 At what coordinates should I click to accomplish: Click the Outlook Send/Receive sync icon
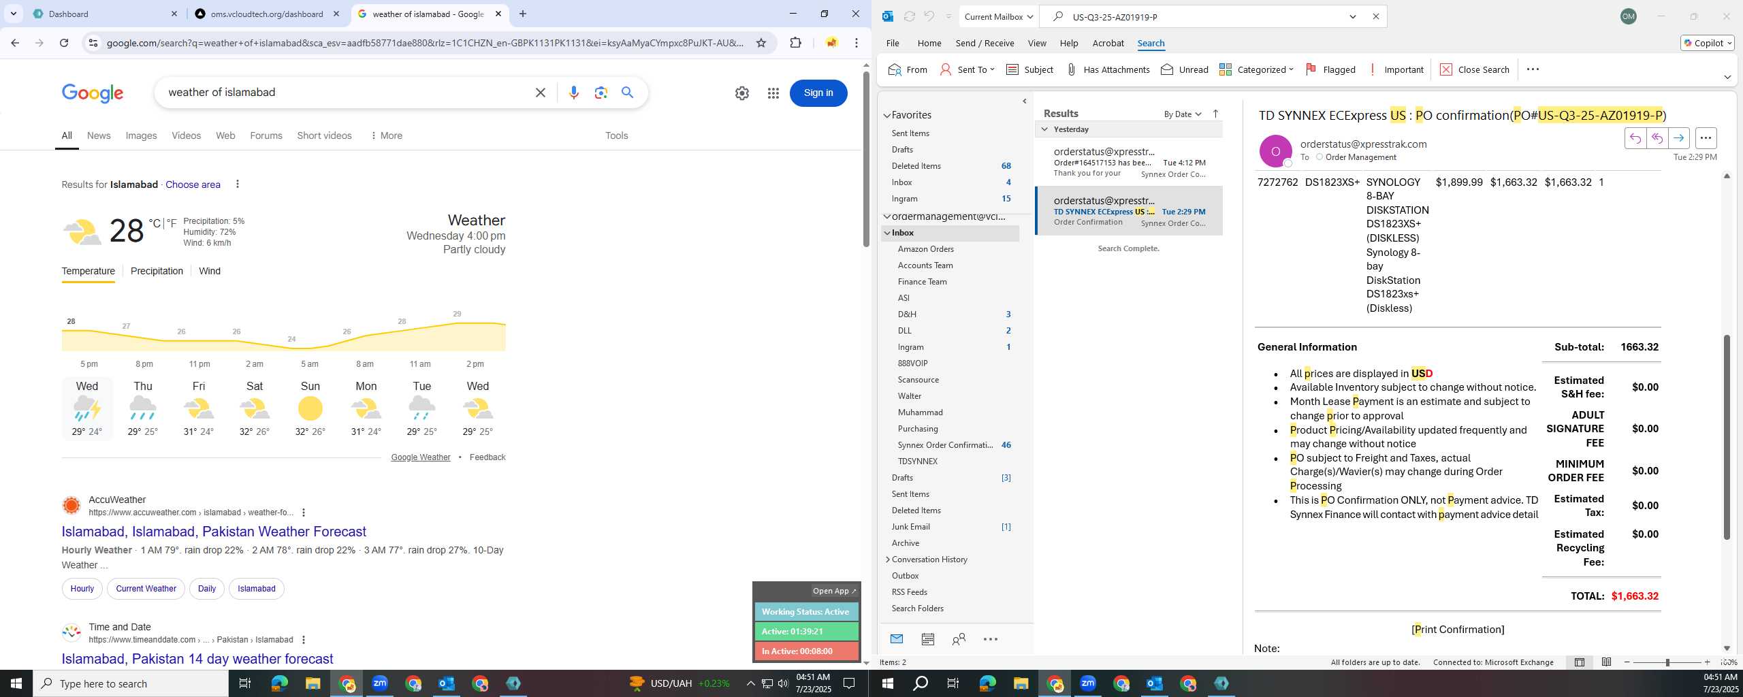click(909, 16)
